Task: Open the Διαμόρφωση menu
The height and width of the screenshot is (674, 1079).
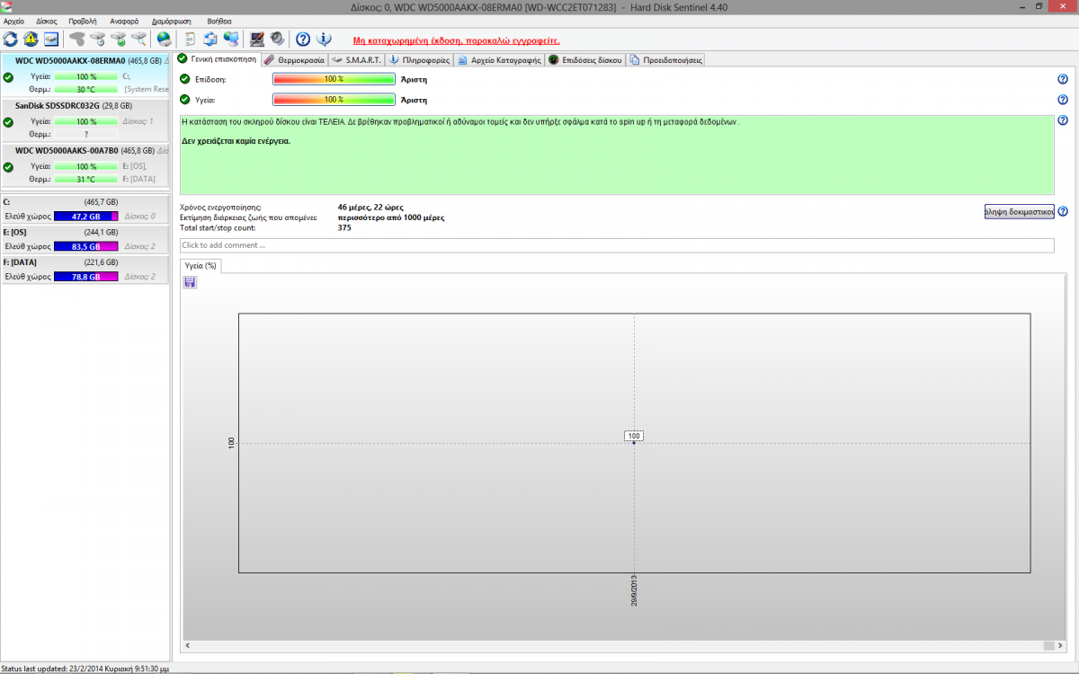Action: (x=173, y=21)
